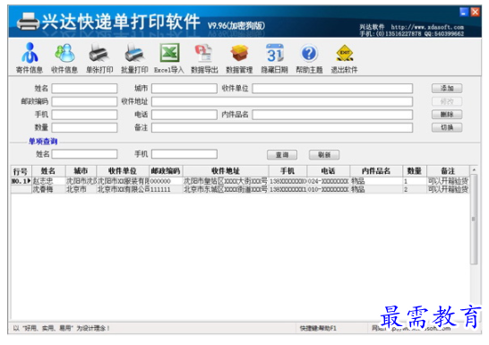Focus the 姓名 field under 单项查询
Viewport: 489px width, 345px height.
84,154
